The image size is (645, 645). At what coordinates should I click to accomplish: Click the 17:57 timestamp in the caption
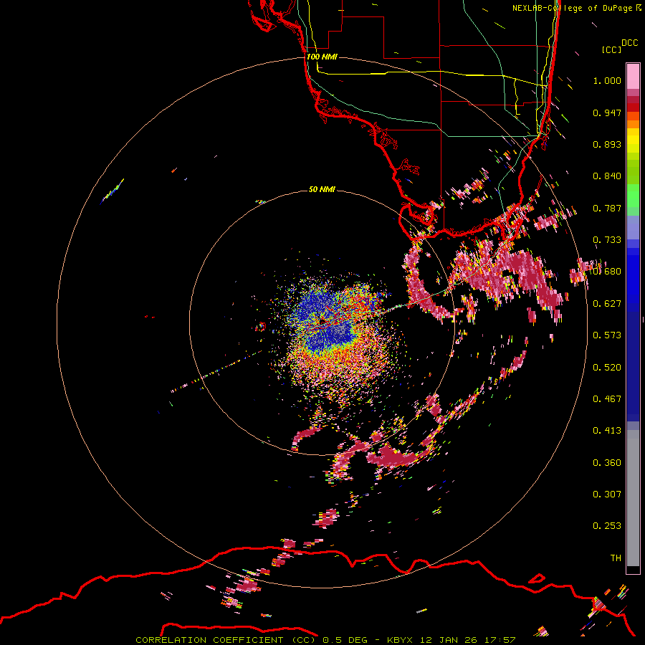click(x=500, y=640)
